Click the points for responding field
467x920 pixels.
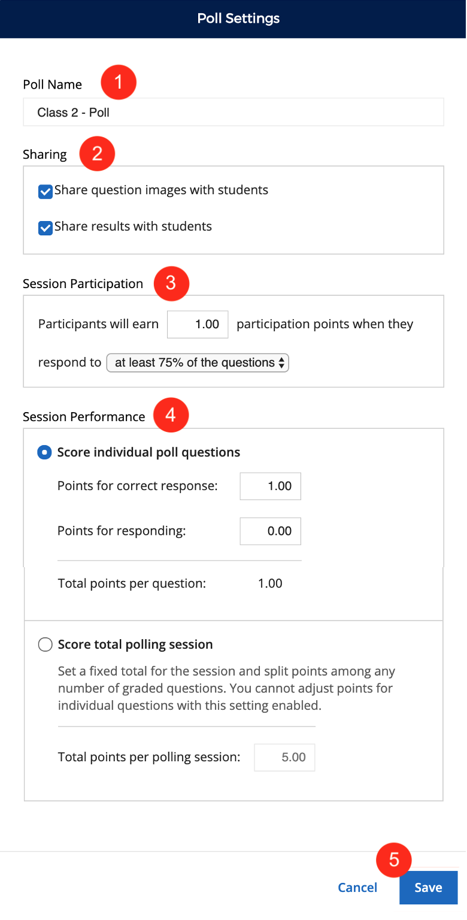270,531
